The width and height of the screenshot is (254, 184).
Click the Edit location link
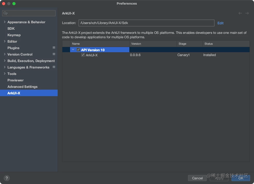[x=220, y=23]
